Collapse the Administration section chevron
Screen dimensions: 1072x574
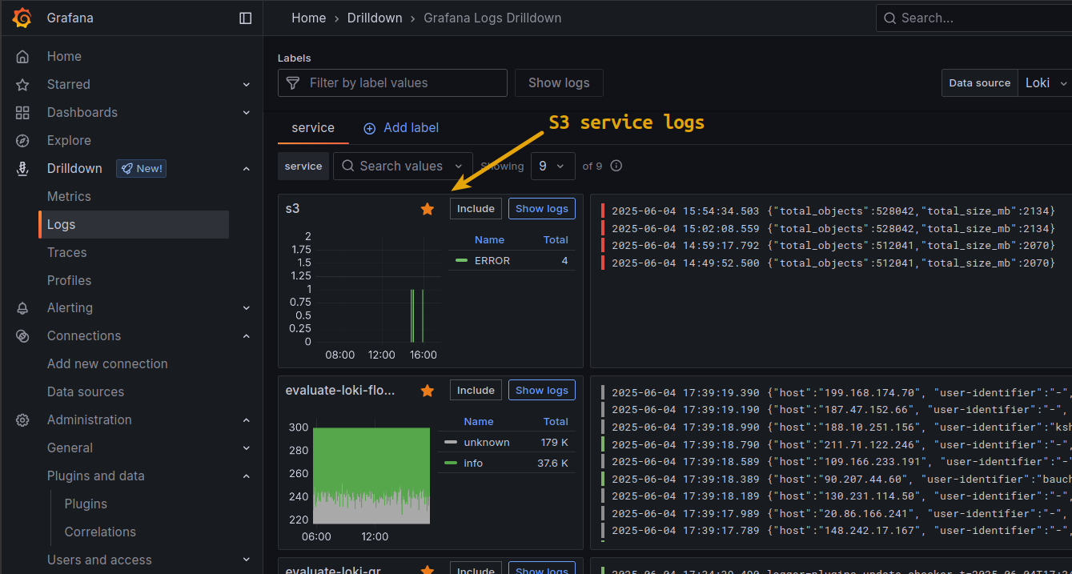click(x=247, y=420)
